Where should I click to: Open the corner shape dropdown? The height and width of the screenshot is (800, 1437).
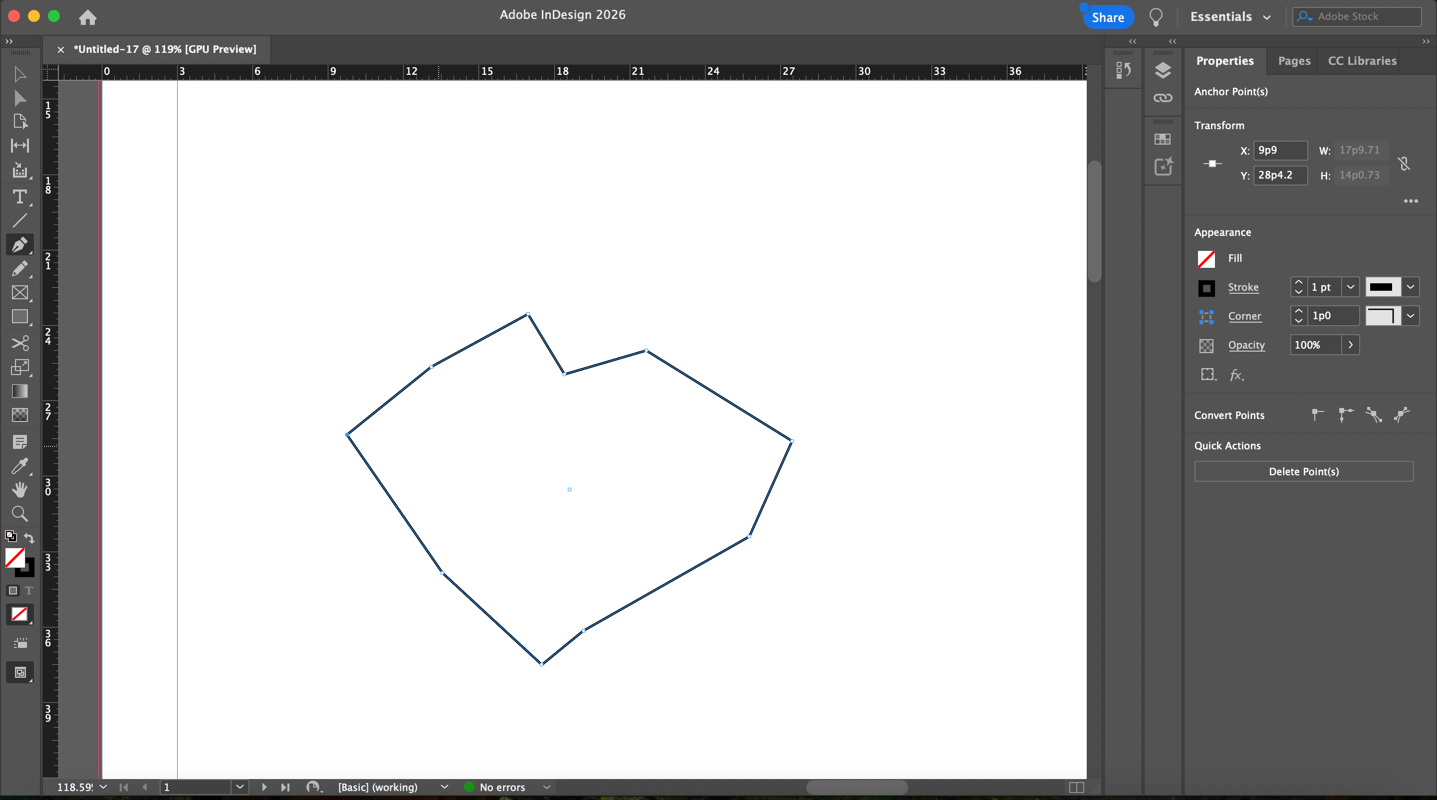tap(1410, 316)
